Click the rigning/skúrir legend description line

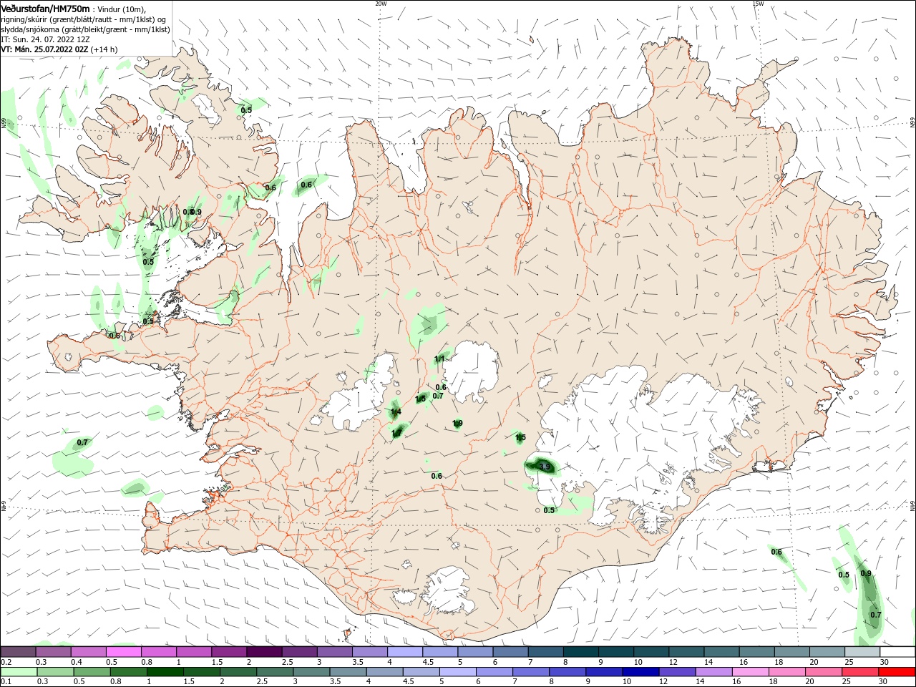[x=84, y=19]
